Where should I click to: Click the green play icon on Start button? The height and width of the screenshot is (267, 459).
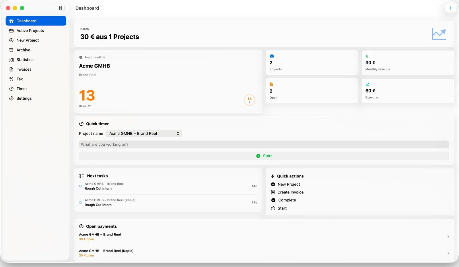point(258,156)
